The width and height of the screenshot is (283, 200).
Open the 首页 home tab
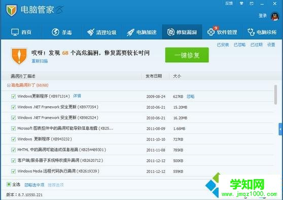[21, 32]
